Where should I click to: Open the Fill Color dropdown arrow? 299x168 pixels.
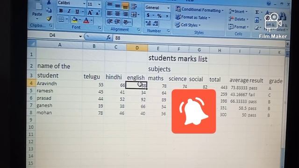80,20
